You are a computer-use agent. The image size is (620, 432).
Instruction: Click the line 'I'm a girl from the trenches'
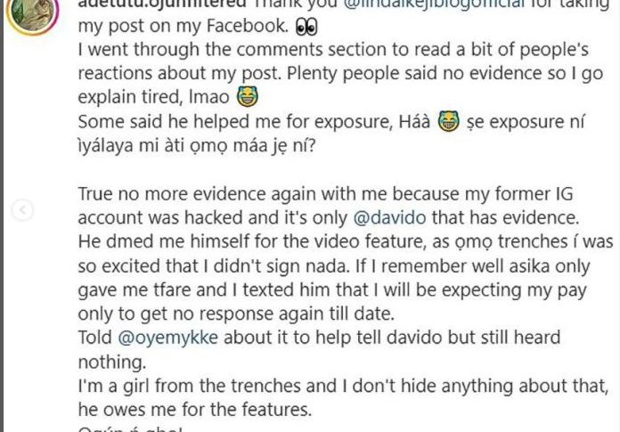point(343,386)
